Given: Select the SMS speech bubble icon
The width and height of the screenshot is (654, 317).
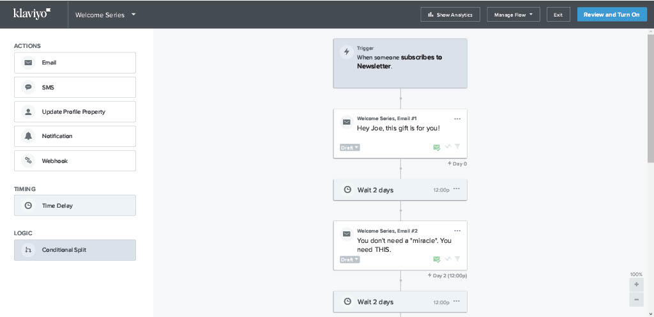Looking at the screenshot, I should pyautogui.click(x=28, y=88).
